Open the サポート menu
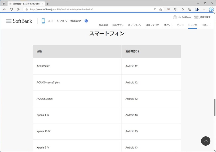 pyautogui.click(x=206, y=25)
